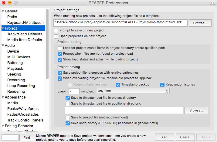
Task: Collapse the Audio section triangle
Action: pyautogui.click(x=3, y=46)
